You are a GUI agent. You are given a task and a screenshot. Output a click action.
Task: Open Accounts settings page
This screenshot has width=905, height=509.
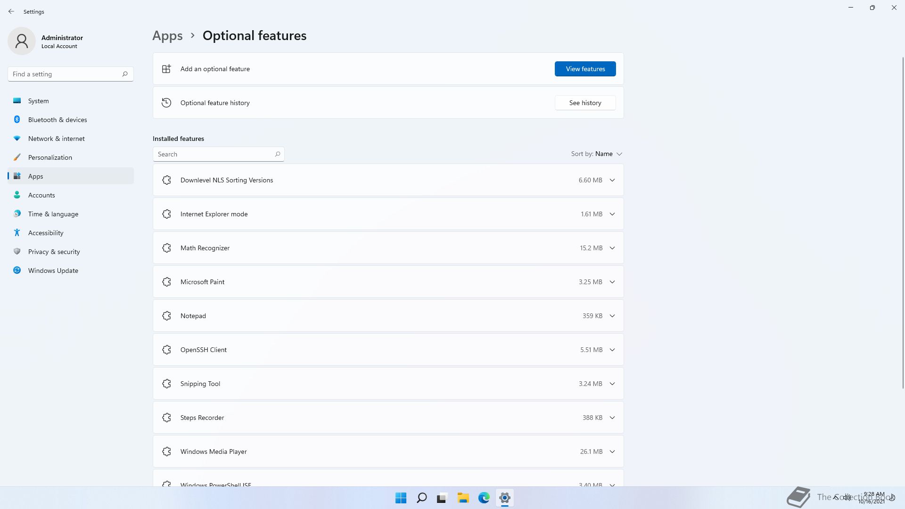[71, 195]
